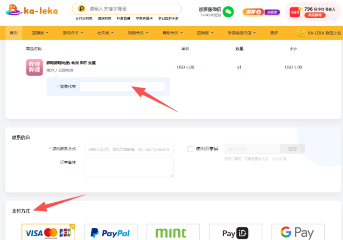Open the 更多 menu item
343x240 pixels.
tap(274, 33)
